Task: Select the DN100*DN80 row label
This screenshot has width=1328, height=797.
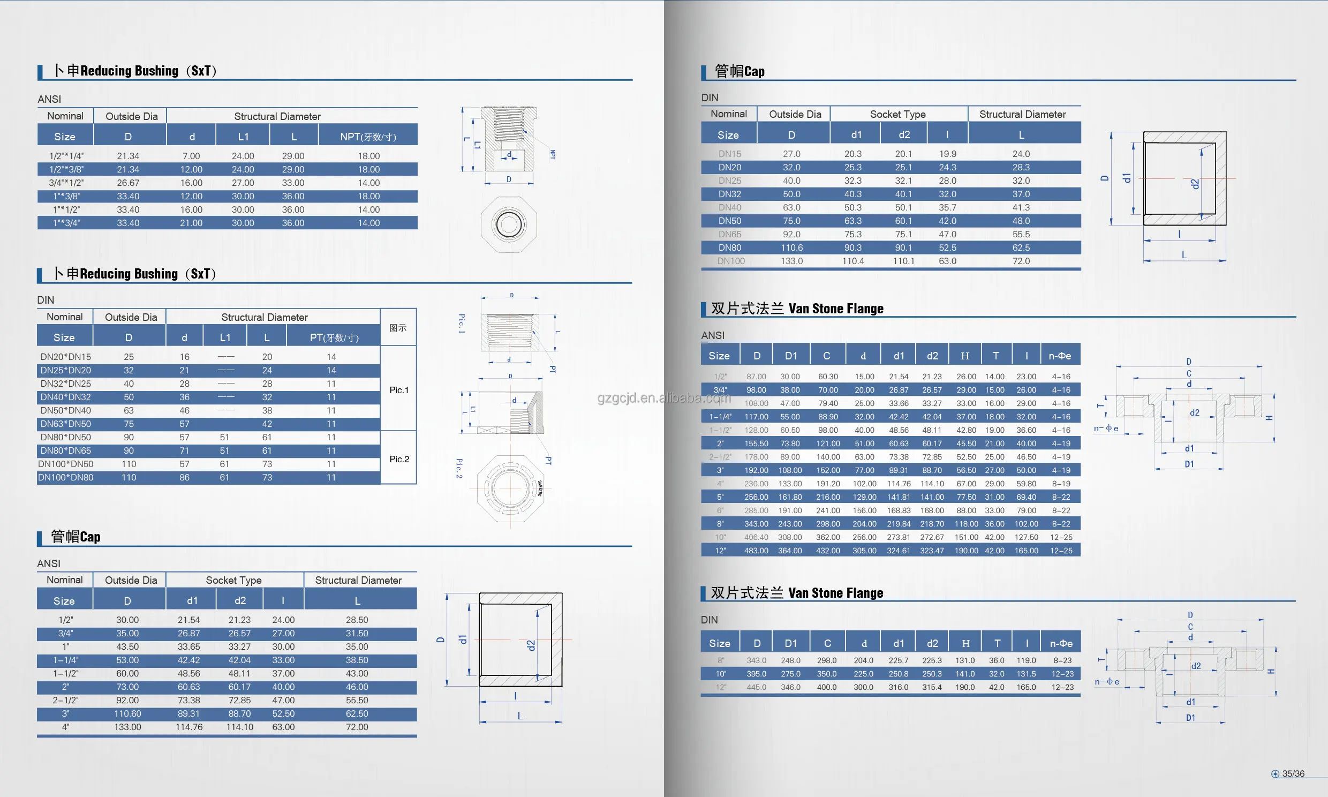Action: click(65, 477)
